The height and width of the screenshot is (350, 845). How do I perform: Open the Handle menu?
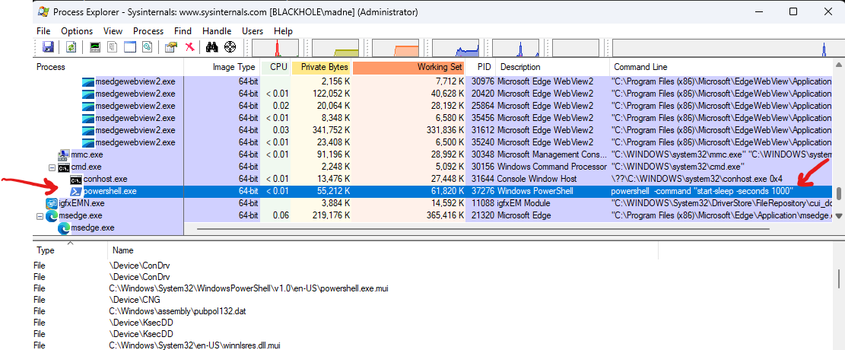[218, 30]
